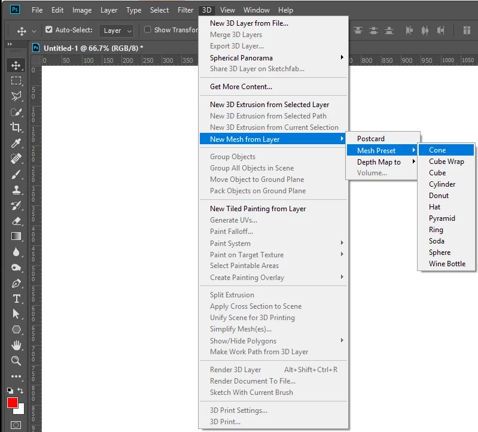Choose the Cube Wrap mesh preset
This screenshot has height=432, width=478.
point(446,162)
